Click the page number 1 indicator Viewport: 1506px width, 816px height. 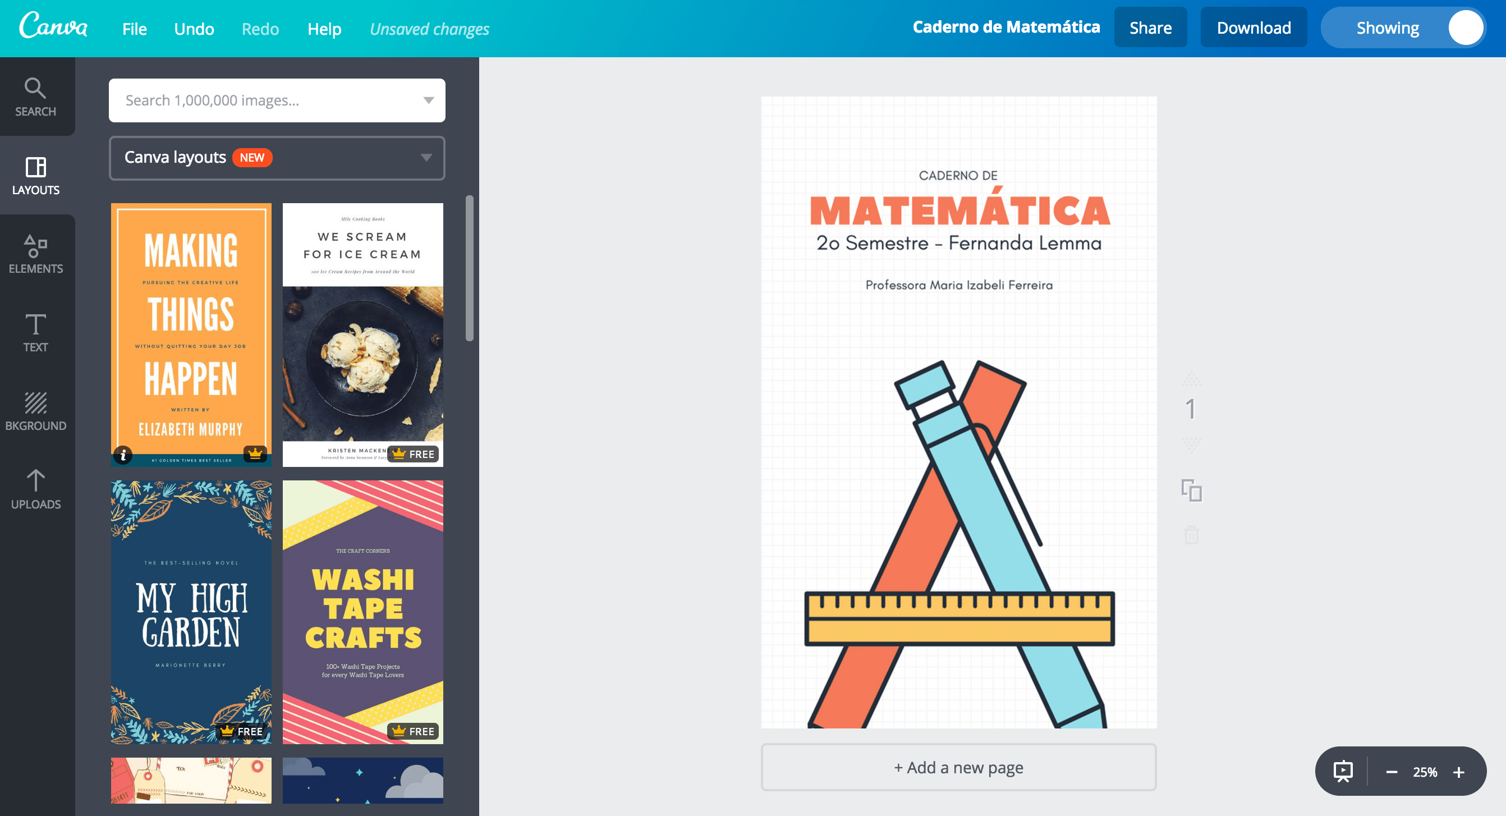[1191, 409]
